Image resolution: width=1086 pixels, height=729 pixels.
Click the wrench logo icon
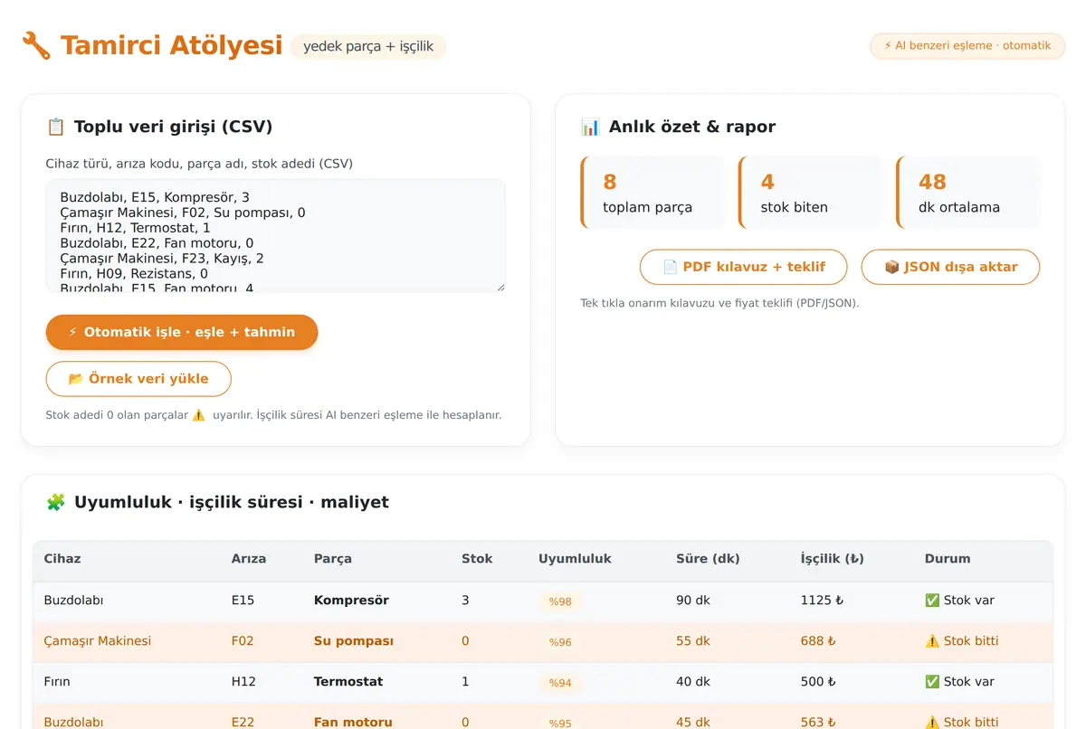click(x=36, y=45)
